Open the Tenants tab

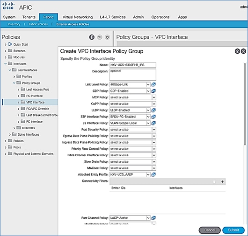tap(29, 17)
